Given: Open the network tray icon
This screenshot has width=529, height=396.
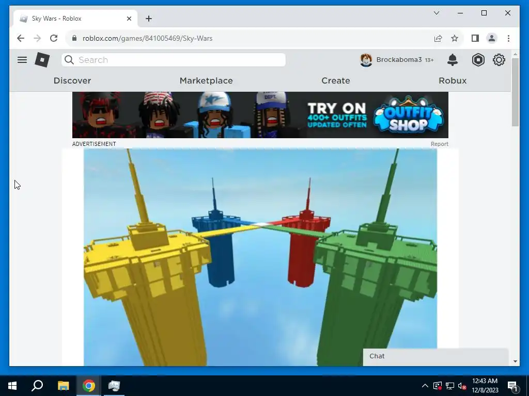Looking at the screenshot, I should (450, 386).
